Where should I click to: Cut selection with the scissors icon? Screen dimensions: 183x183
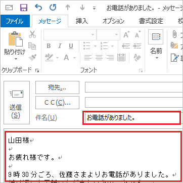[x=32, y=34]
